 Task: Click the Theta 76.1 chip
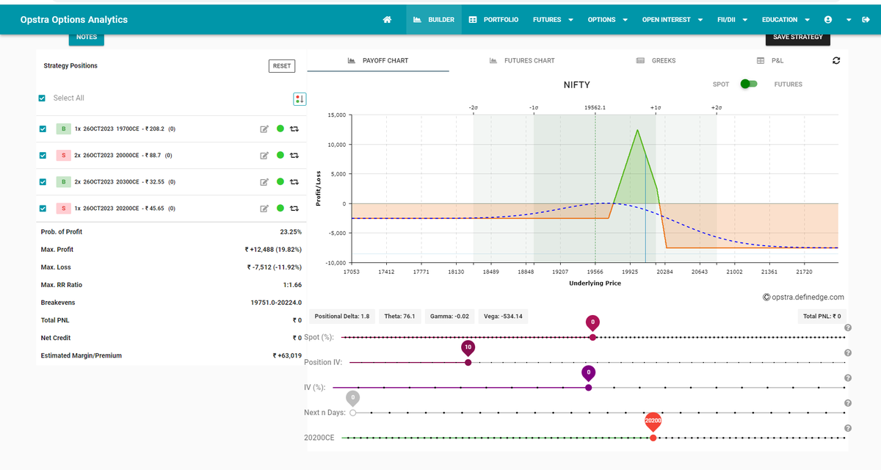click(x=400, y=317)
